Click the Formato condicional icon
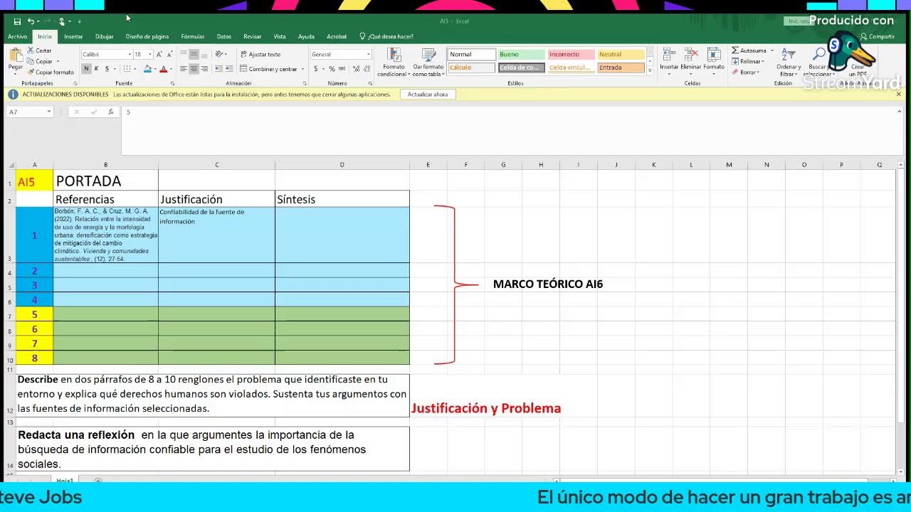Image resolution: width=911 pixels, height=512 pixels. pyautogui.click(x=394, y=55)
